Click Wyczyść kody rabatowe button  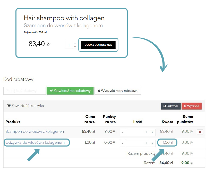coord(118,91)
